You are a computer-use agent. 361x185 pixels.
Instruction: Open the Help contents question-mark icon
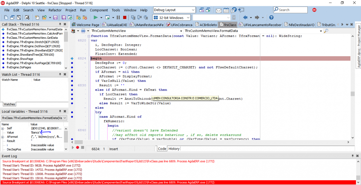[271, 17]
